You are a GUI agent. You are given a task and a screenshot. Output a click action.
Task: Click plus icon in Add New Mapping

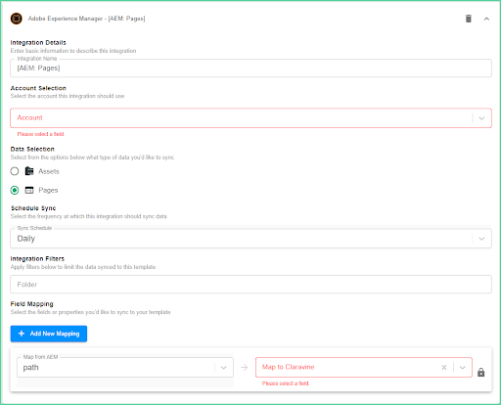[x=22, y=334]
